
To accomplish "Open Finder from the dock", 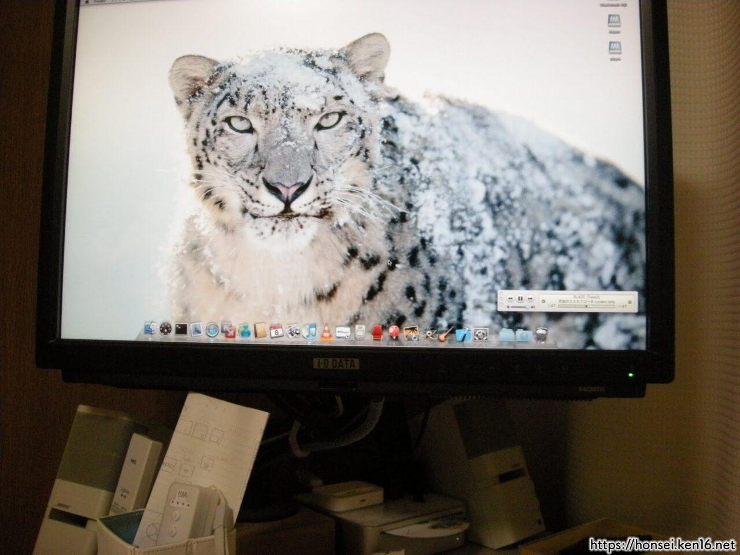I will coord(150,330).
